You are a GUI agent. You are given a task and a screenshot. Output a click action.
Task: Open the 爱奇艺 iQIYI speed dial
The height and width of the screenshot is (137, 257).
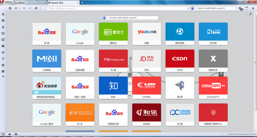pyautogui.click(x=113, y=34)
